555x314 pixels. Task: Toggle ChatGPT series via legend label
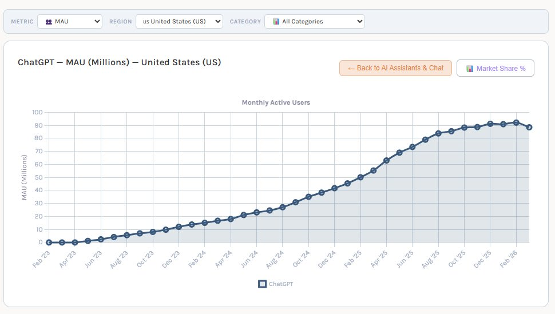click(x=281, y=284)
